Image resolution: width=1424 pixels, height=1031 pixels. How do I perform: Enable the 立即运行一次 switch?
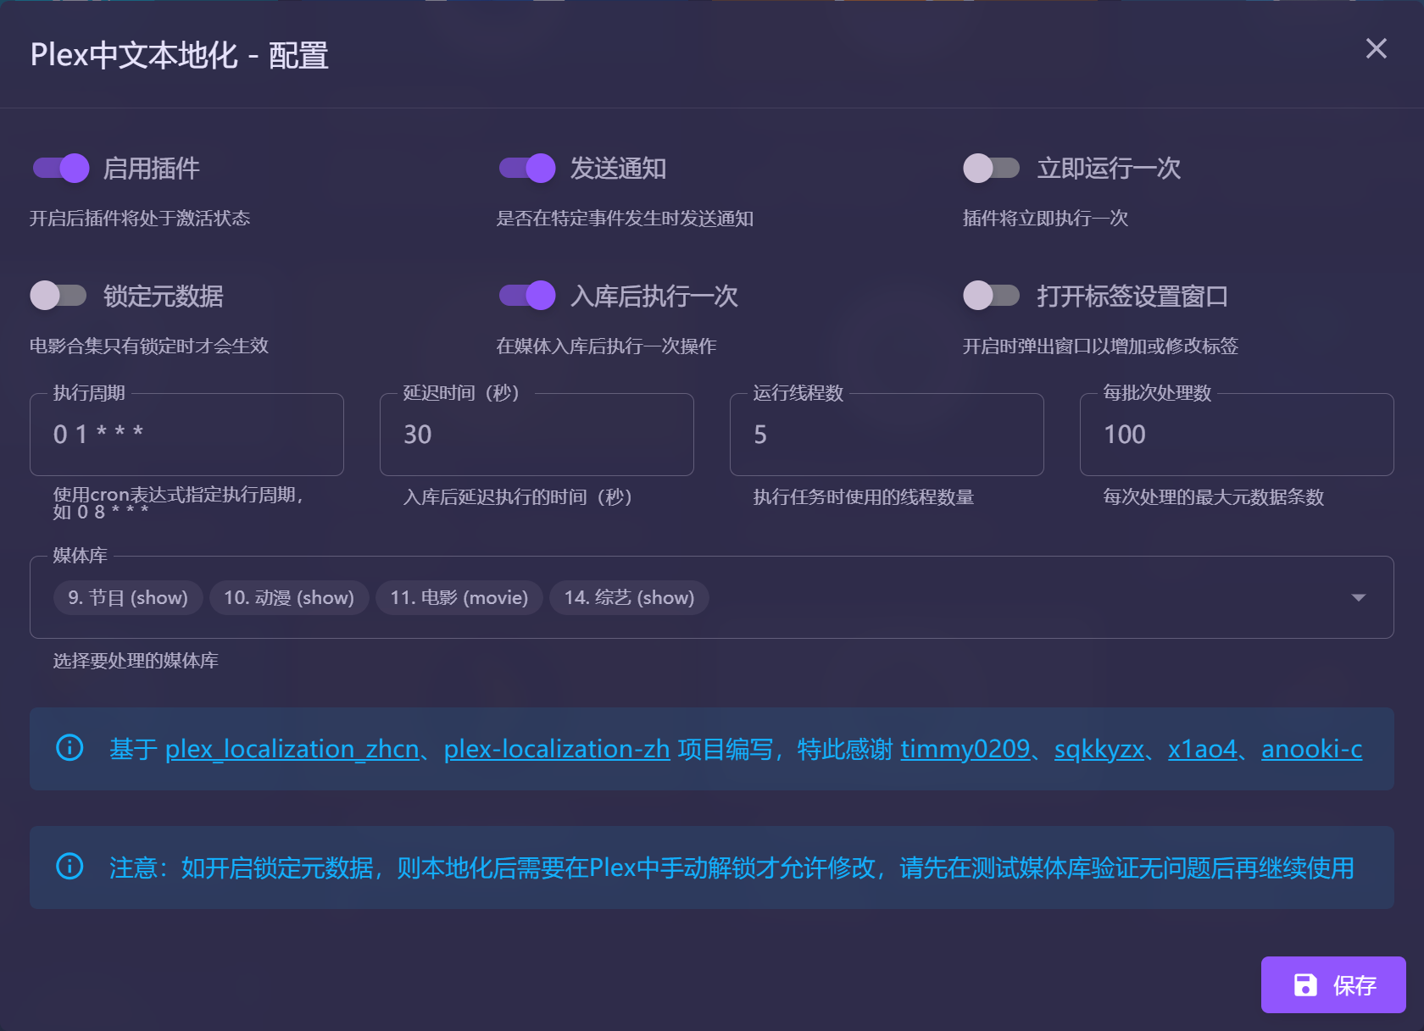coord(992,168)
